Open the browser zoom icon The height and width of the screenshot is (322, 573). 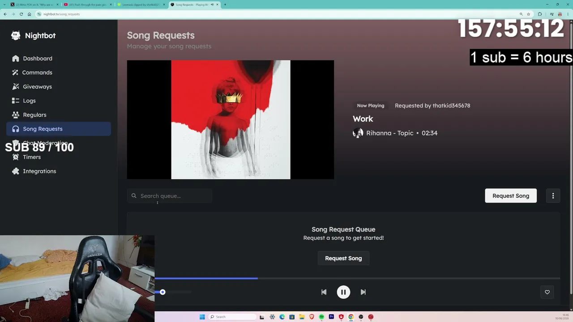[x=521, y=14]
